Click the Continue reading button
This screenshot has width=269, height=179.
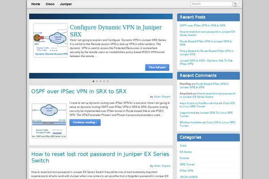85,123
